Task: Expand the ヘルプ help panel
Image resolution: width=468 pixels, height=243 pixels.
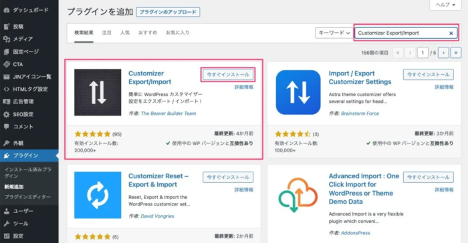Action: (x=445, y=5)
